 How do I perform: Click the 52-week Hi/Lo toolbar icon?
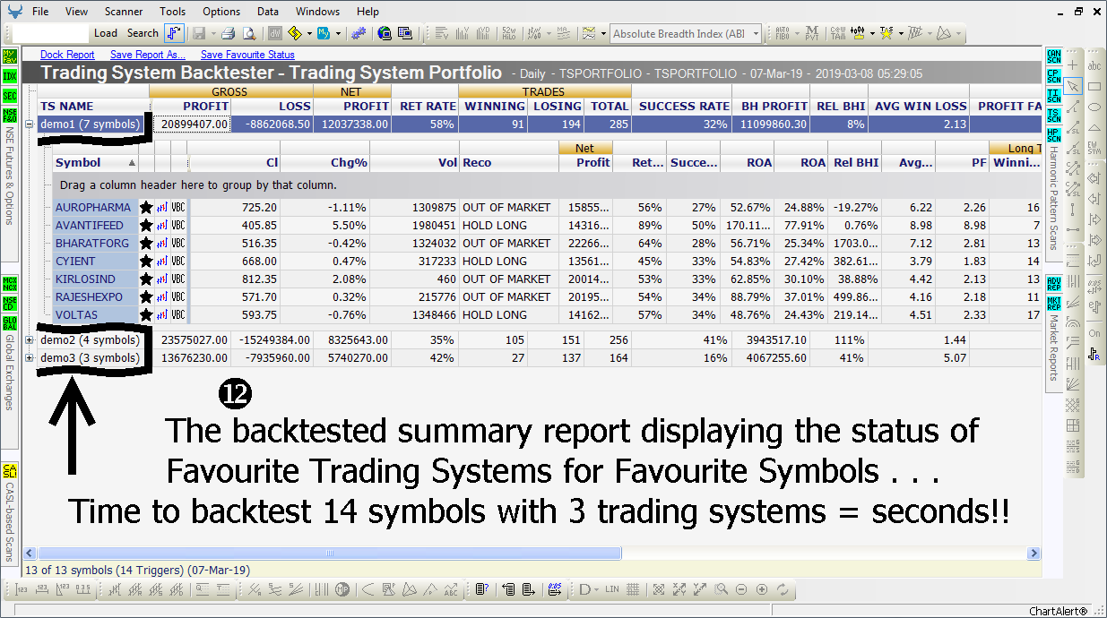click(508, 33)
